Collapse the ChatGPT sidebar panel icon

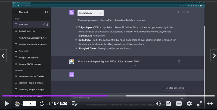pos(46,12)
